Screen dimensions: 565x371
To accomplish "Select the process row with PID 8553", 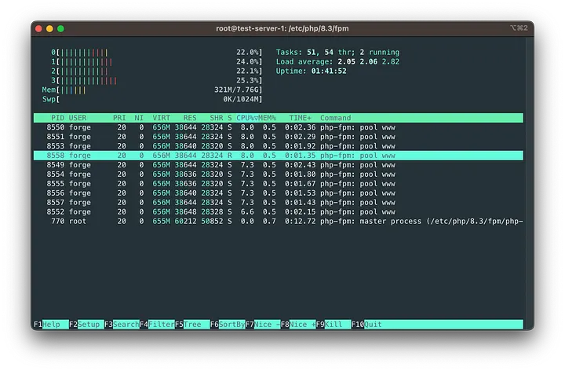I will pyautogui.click(x=279, y=146).
